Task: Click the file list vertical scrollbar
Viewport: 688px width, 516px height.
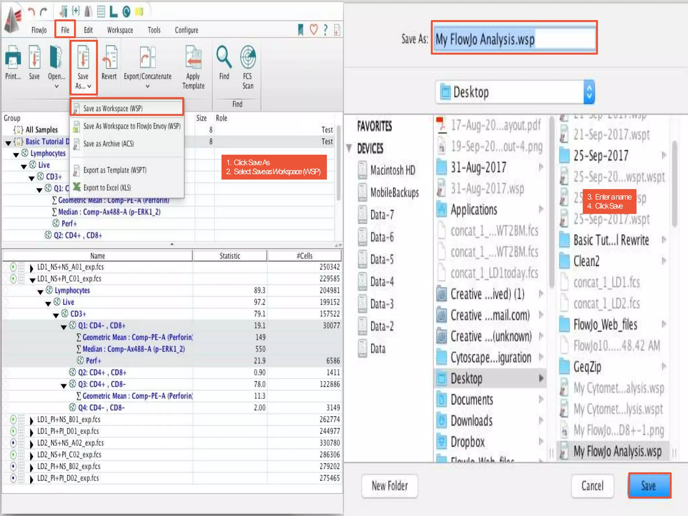Action: tap(675, 183)
